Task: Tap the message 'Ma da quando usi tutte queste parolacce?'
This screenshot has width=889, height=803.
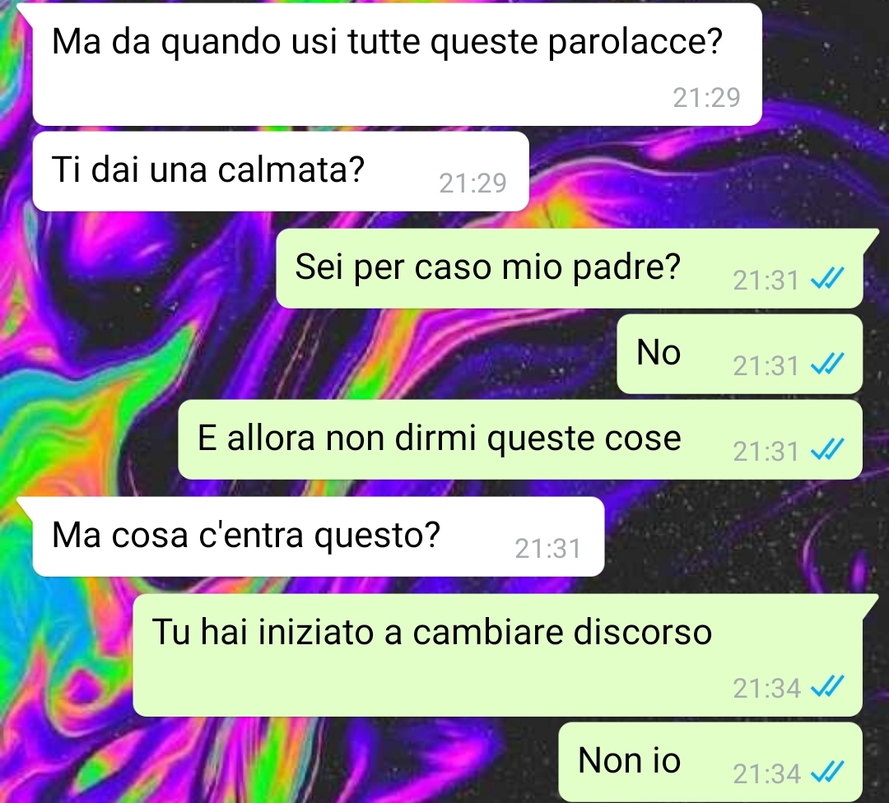Action: 397,65
